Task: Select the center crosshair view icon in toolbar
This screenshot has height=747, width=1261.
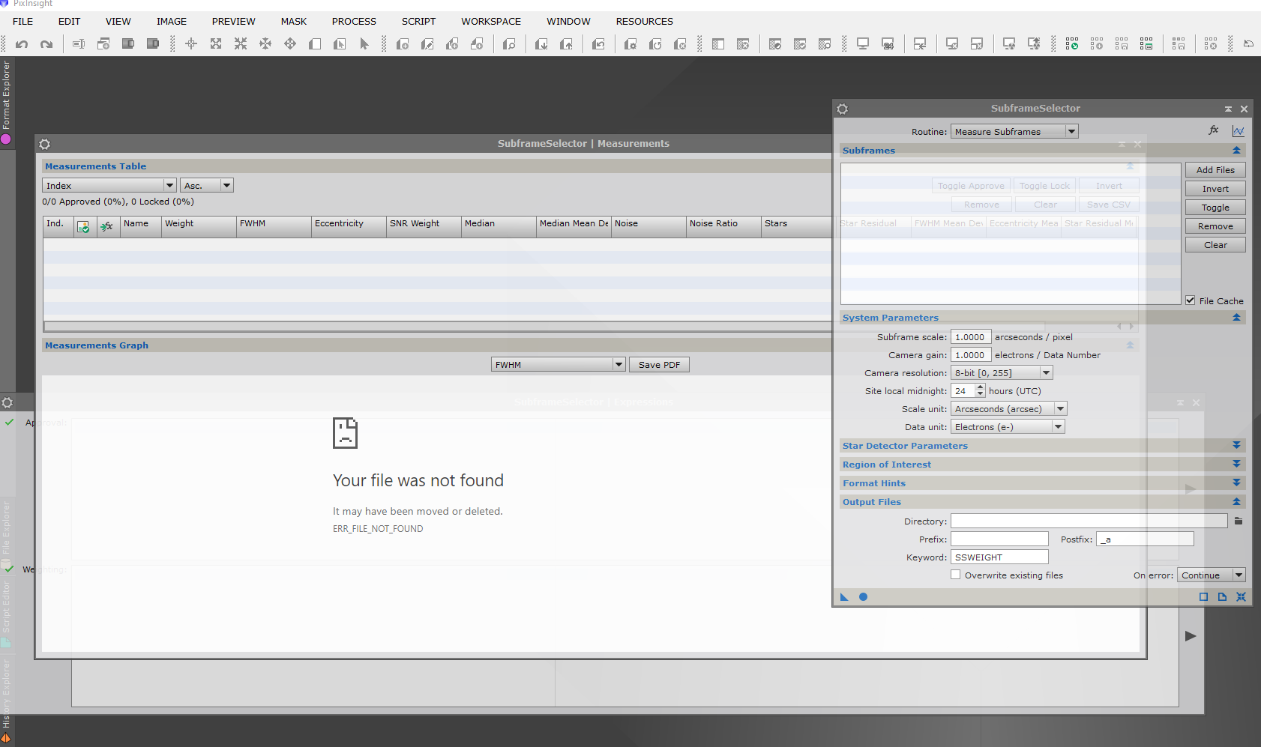Action: [191, 44]
